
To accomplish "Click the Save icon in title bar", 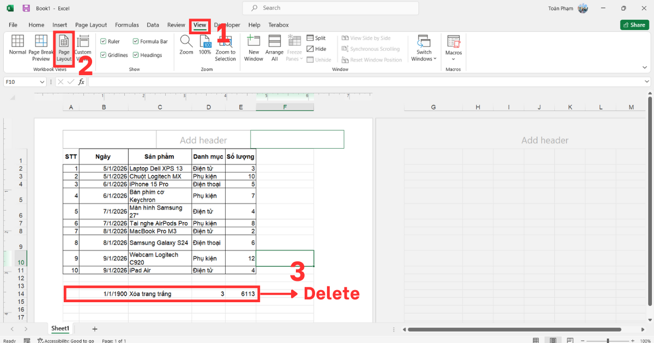I will tap(26, 8).
